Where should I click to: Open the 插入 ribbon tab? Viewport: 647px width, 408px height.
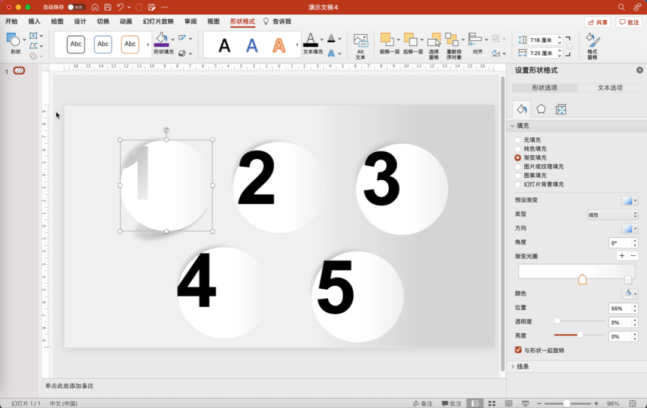[34, 22]
